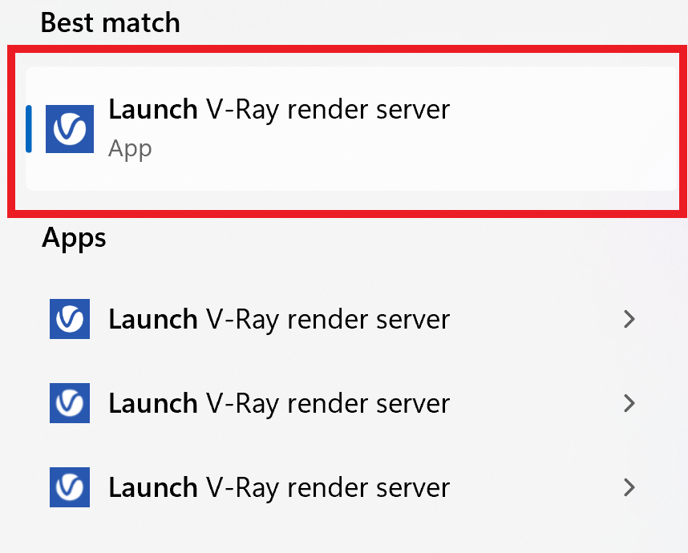This screenshot has height=553, width=688.
Task: Click the Best match section heading
Action: pyautogui.click(x=110, y=22)
